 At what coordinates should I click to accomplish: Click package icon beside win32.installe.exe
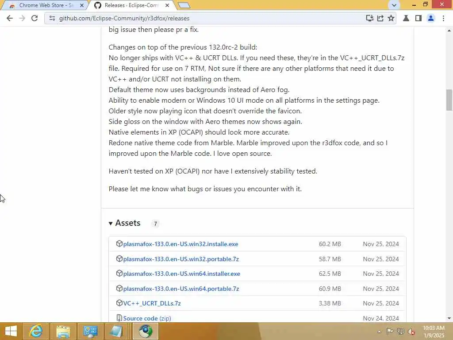coord(119,243)
